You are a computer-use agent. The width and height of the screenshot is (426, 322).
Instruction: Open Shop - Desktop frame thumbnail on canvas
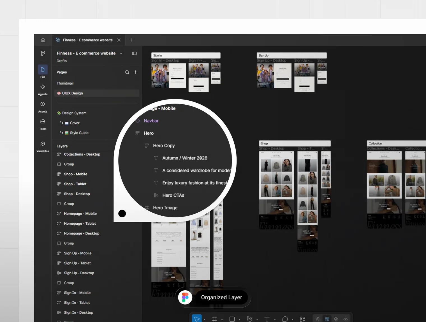point(276,190)
